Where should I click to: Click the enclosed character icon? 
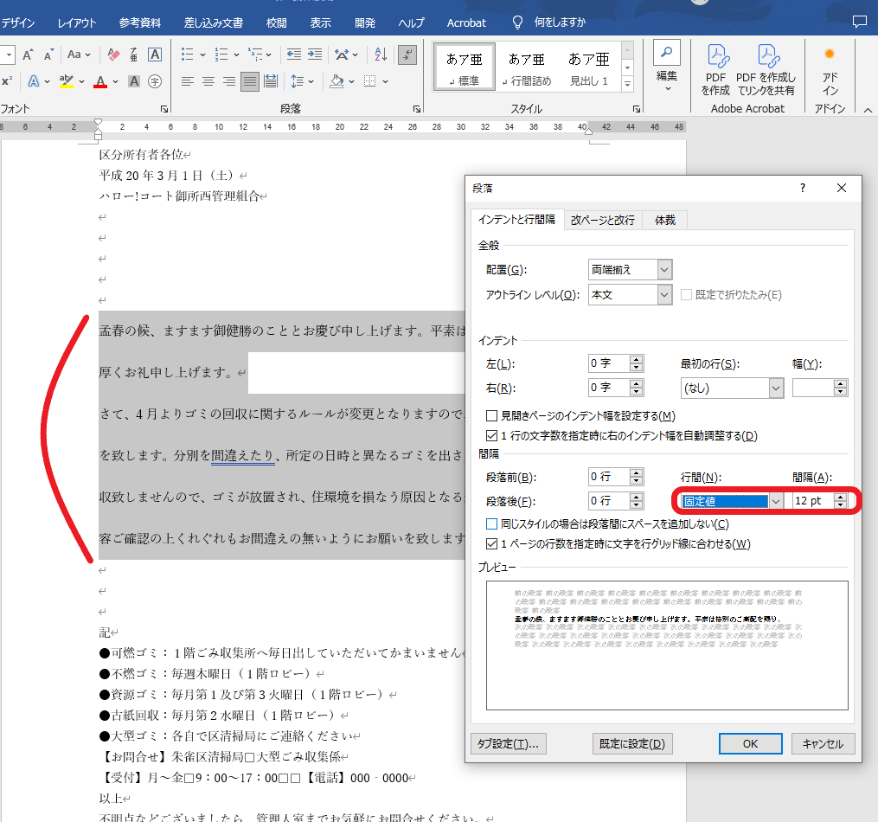155,81
